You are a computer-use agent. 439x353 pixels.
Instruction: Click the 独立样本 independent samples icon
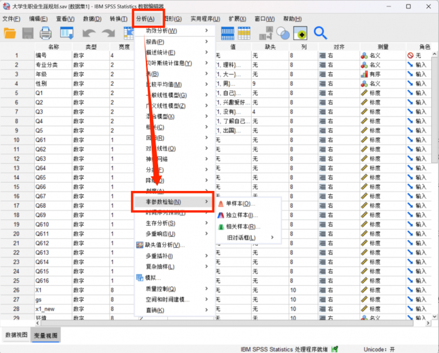pyautogui.click(x=221, y=216)
